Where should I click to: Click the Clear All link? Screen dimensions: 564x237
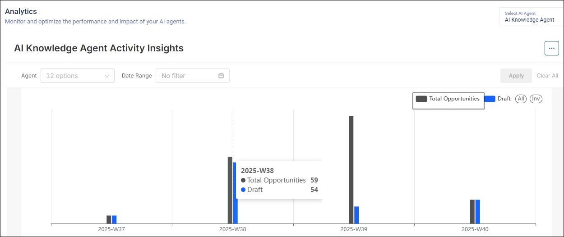pos(547,76)
